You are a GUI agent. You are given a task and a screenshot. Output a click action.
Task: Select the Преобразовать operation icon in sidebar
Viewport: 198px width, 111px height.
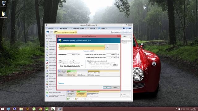point(47,65)
